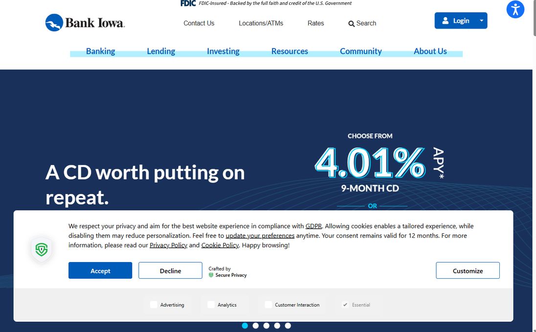Expand the Login dropdown arrow
Screen dimensions: 536x332
coord(481,21)
